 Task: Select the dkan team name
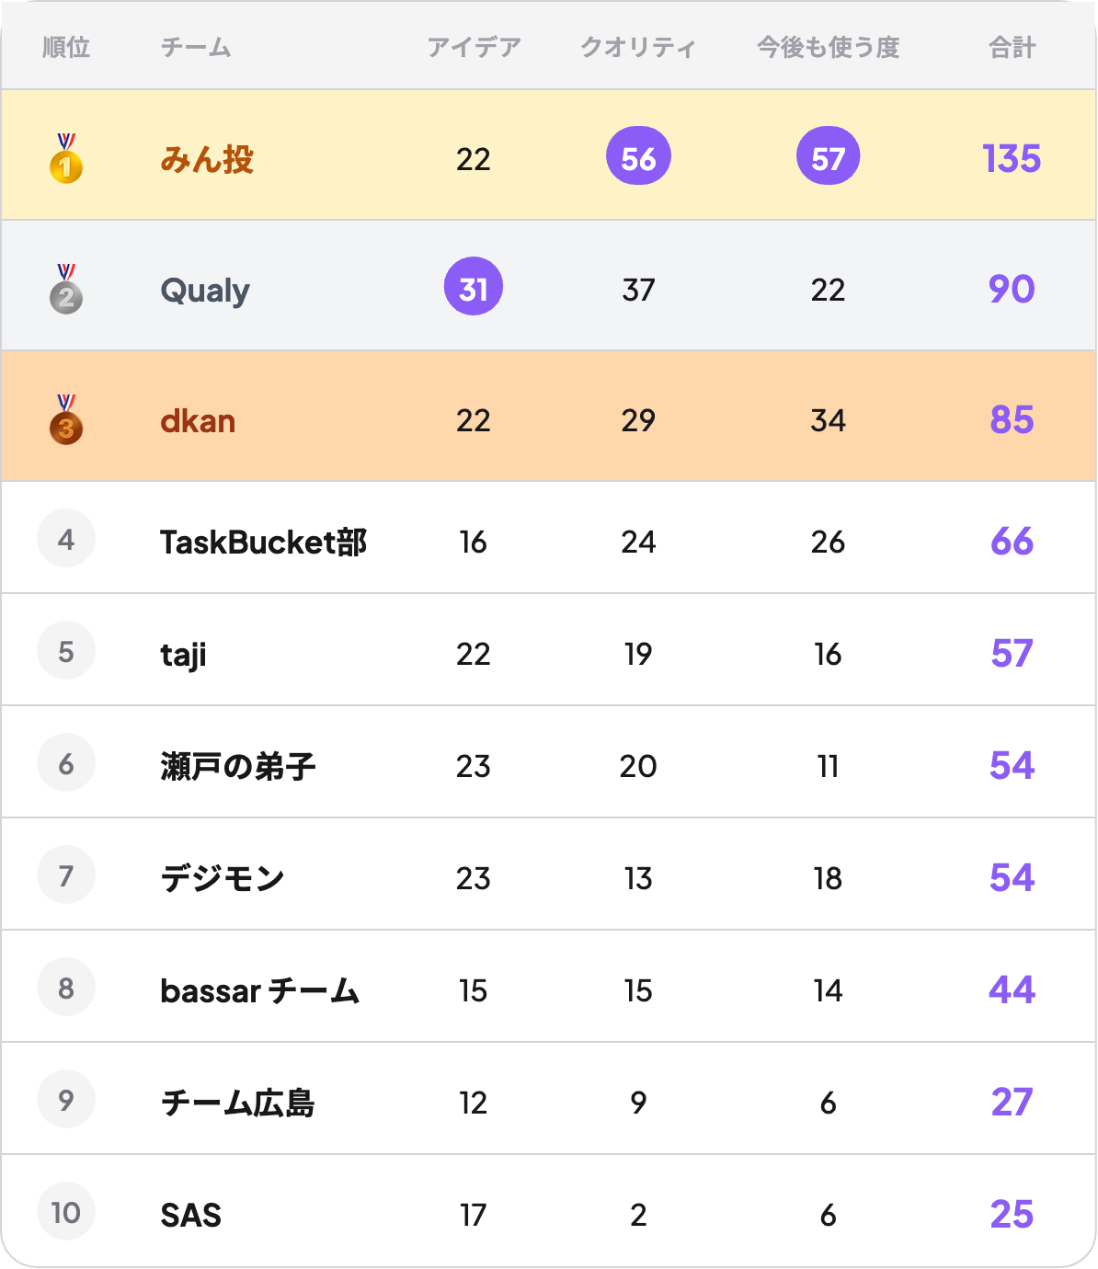click(x=198, y=421)
